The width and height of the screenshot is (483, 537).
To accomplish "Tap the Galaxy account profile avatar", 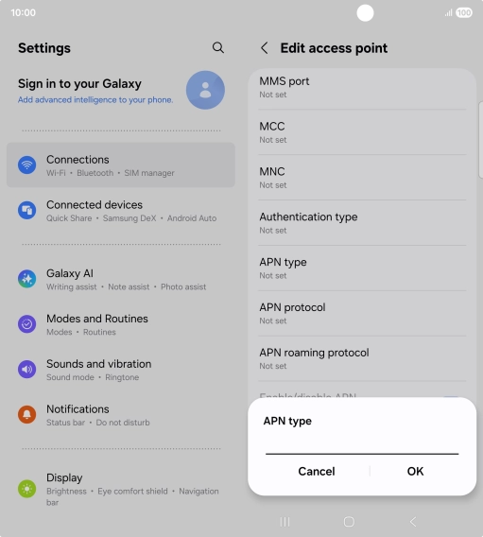I will coord(205,90).
